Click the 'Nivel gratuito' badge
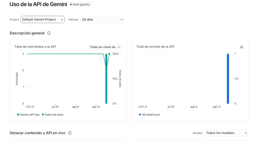Image resolution: width=258 pixels, height=141 pixels. tap(80, 4)
